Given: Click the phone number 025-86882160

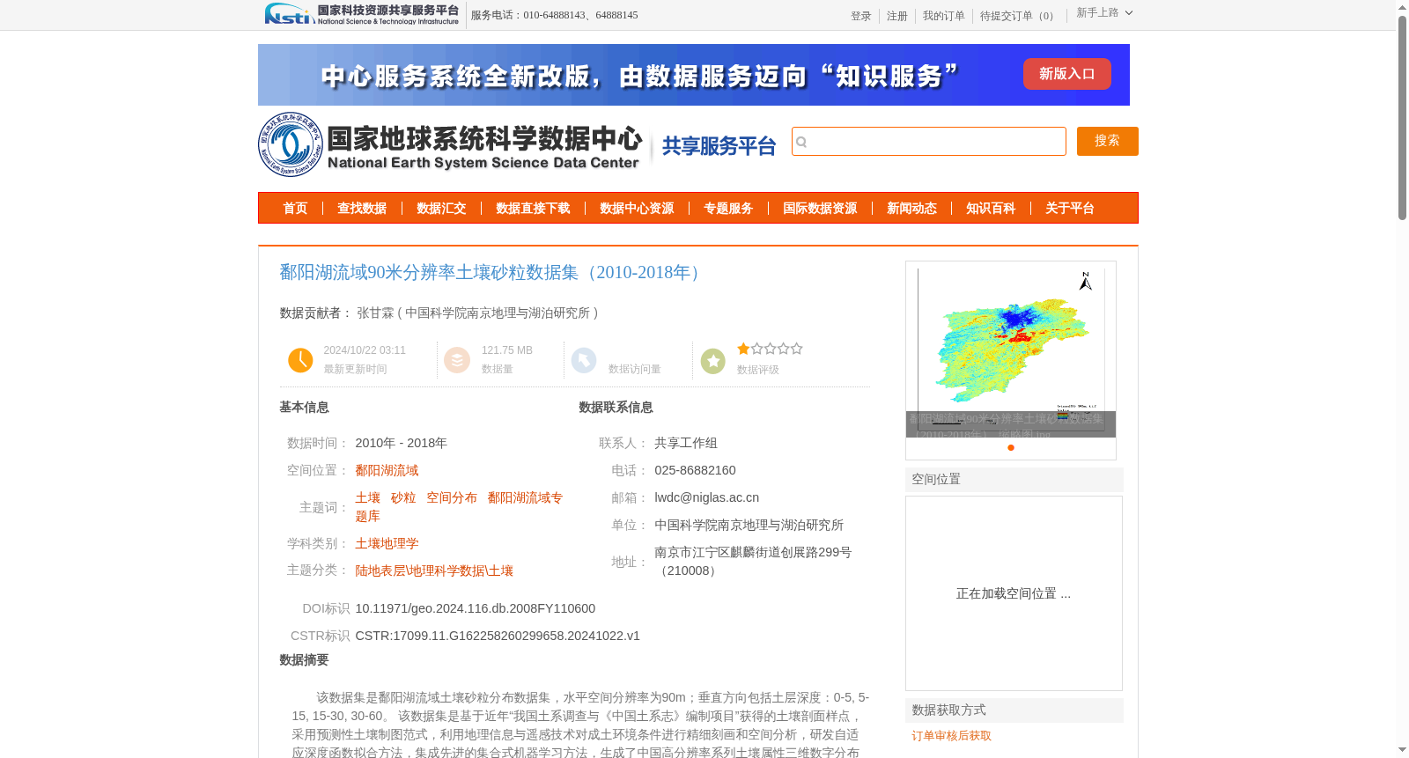Looking at the screenshot, I should click(x=695, y=470).
